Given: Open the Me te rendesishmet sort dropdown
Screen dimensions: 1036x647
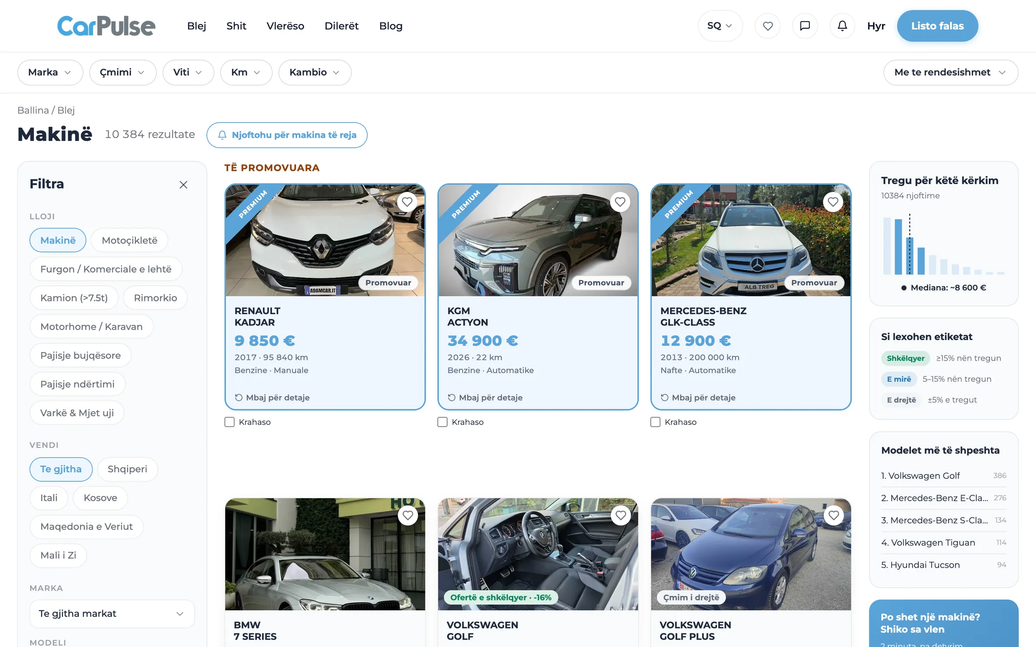Looking at the screenshot, I should coord(951,72).
